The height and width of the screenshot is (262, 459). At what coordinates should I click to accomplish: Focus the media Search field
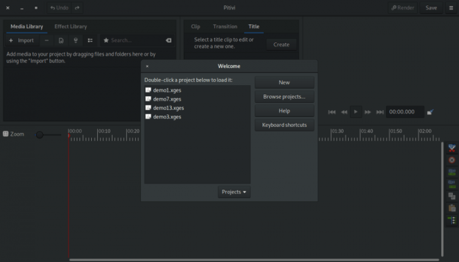coord(137,40)
